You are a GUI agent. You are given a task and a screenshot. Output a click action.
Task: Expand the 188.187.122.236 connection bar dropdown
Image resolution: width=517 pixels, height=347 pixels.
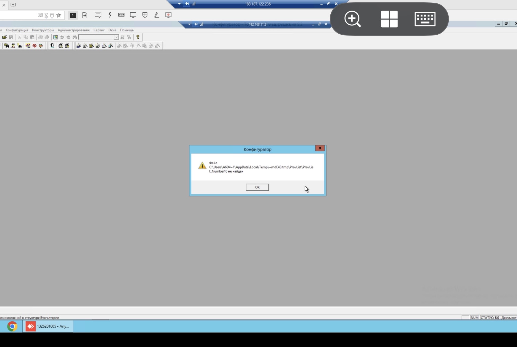click(179, 4)
